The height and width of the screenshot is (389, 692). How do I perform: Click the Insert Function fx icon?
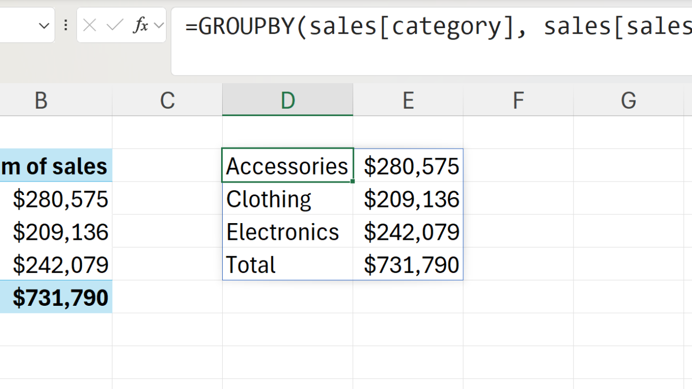tap(141, 25)
